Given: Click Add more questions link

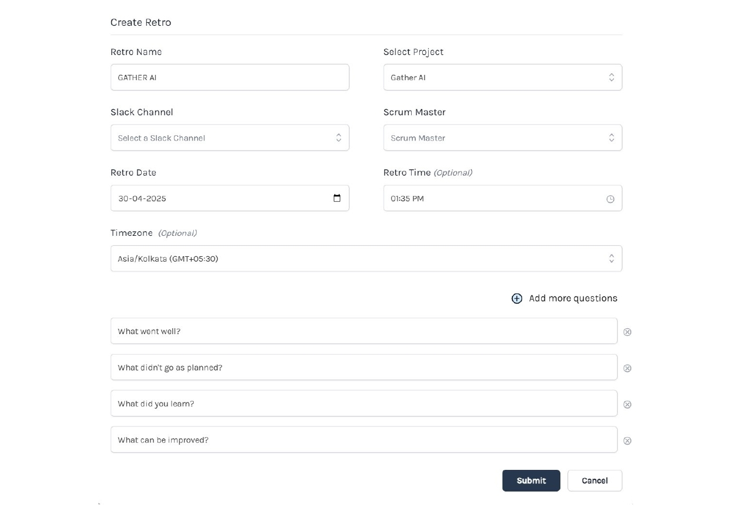Looking at the screenshot, I should pyautogui.click(x=573, y=298).
